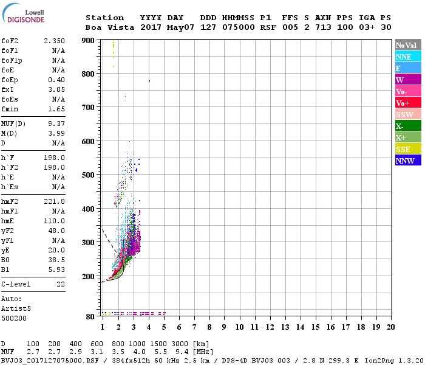The width and height of the screenshot is (425, 365).
Task: Select the Vo+ red legend swatch
Action: [x=408, y=103]
